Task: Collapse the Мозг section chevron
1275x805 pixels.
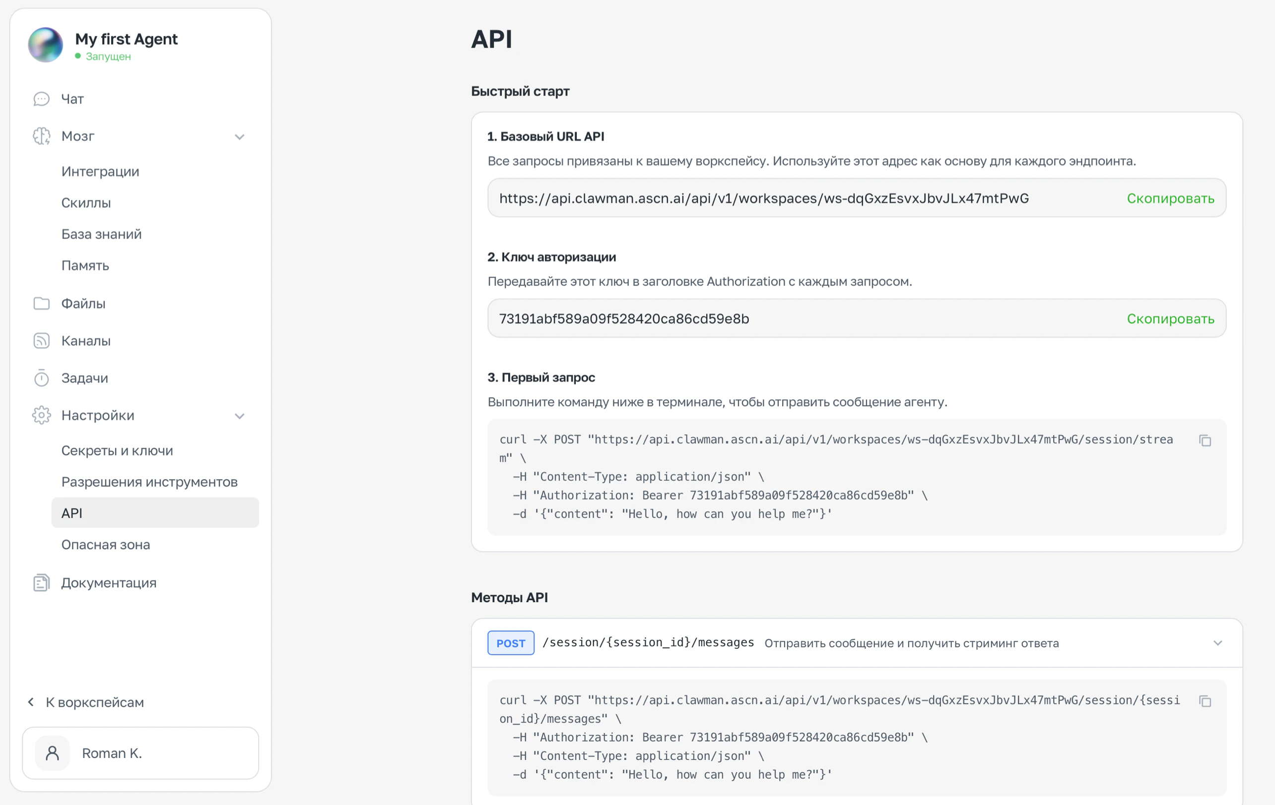Action: 239,136
